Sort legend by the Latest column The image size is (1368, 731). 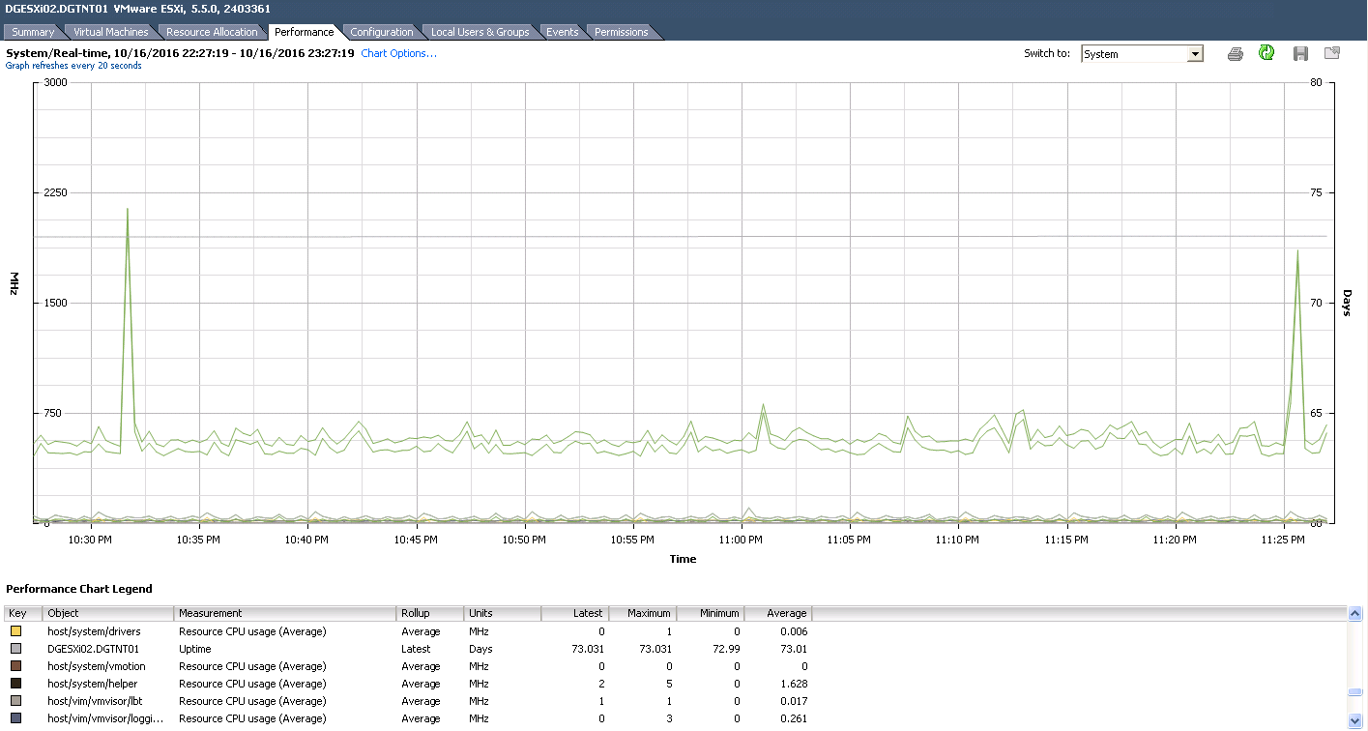coord(574,613)
